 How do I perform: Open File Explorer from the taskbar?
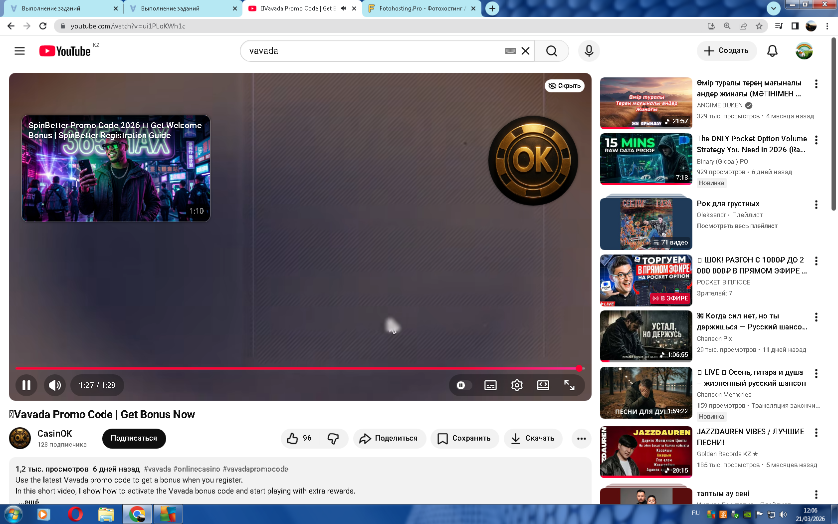point(106,514)
